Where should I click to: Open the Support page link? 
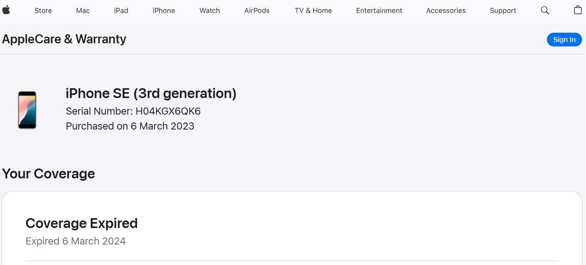coord(503,11)
